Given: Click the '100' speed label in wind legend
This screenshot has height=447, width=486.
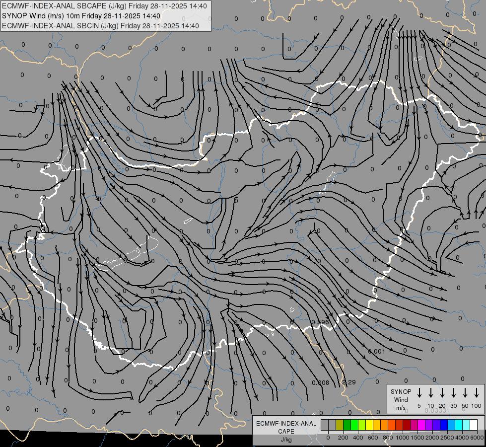Looking at the screenshot, I should 477,406.
